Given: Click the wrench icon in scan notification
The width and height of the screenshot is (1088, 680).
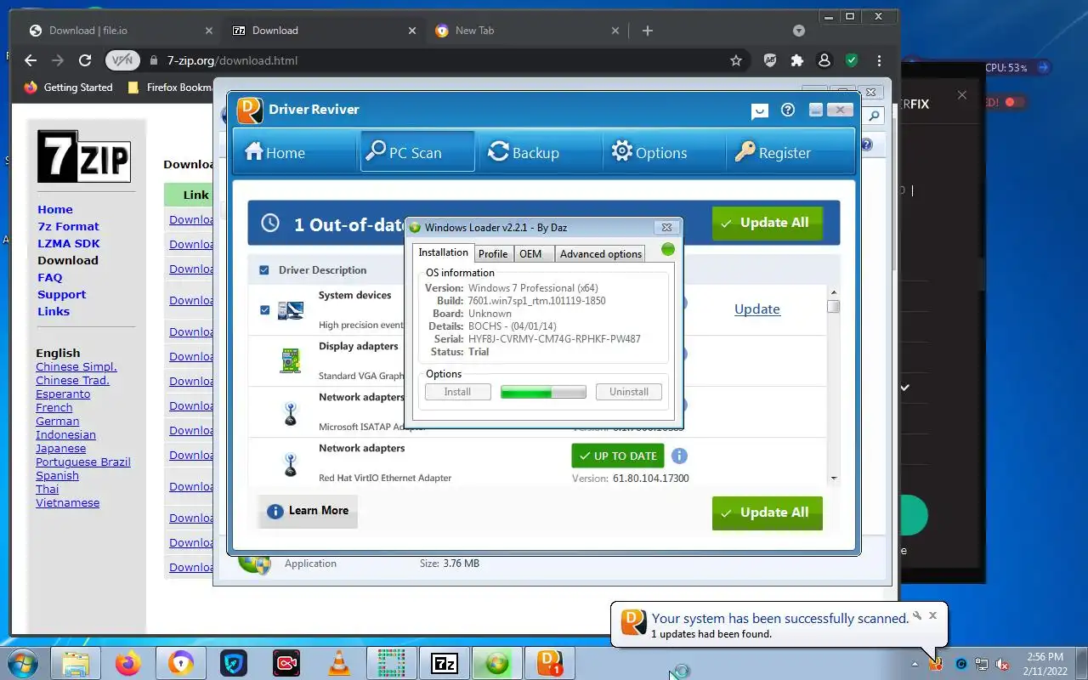Looking at the screenshot, I should tap(917, 616).
